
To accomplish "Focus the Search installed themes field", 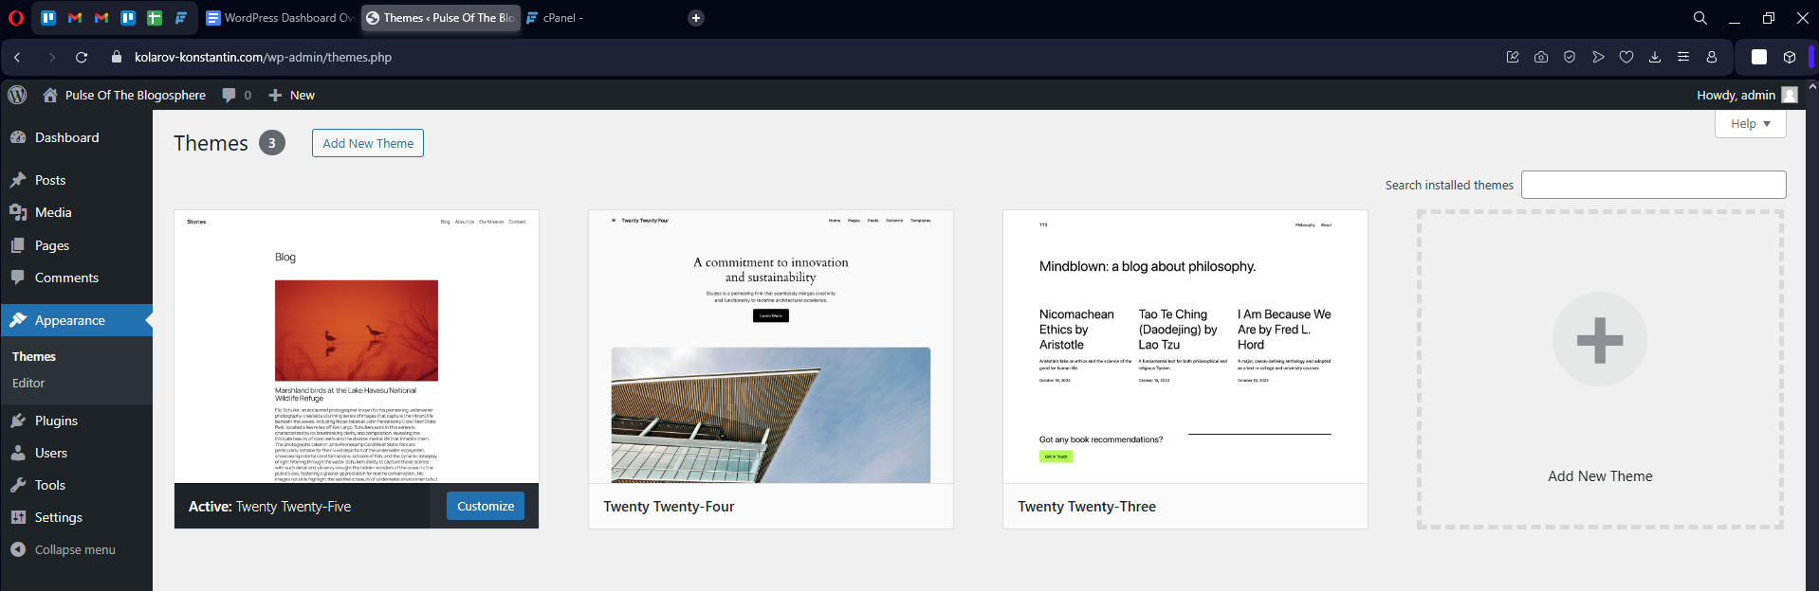I will pos(1653,185).
